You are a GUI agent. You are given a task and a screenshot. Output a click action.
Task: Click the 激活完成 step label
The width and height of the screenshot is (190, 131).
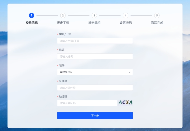[x=157, y=23]
